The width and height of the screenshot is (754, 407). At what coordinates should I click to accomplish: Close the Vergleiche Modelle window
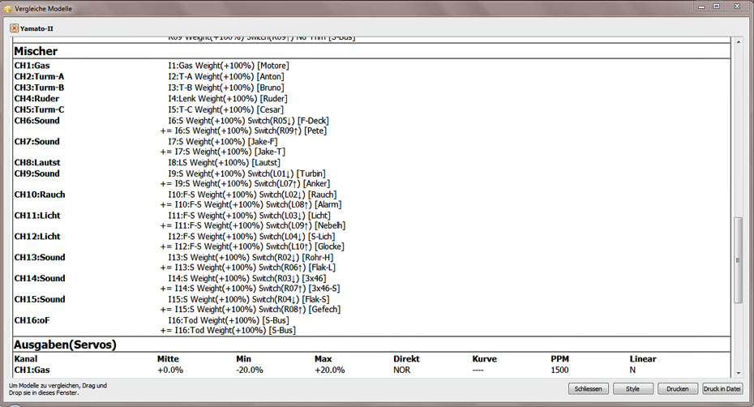tap(736, 6)
